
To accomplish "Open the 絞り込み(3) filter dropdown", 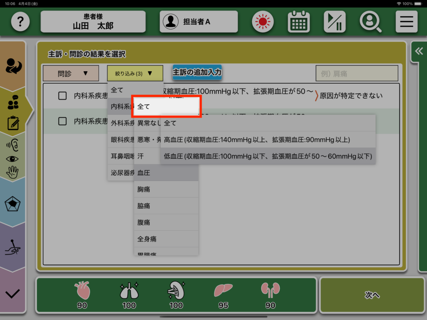I will point(135,73).
